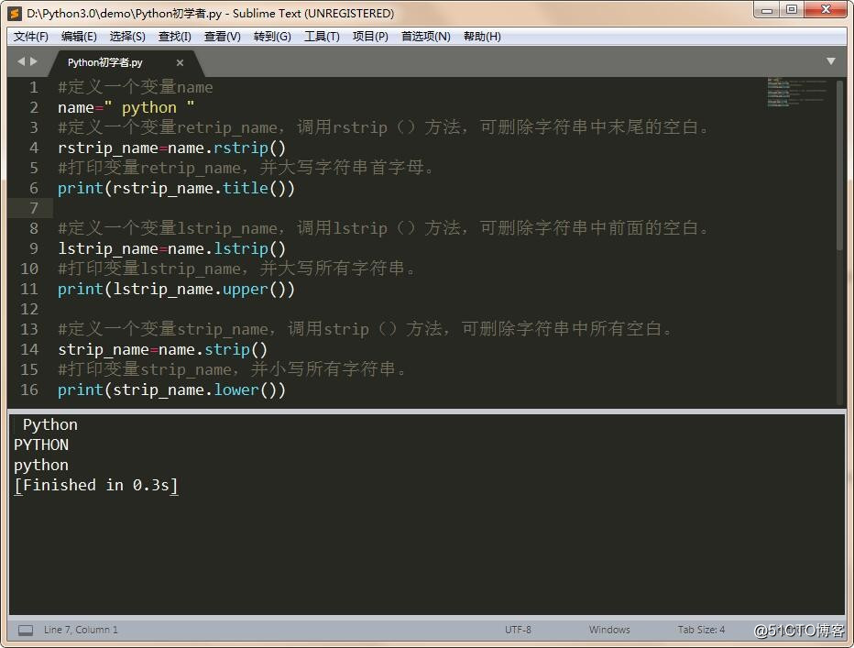Click Line 7, Column 1 status text

[81, 630]
